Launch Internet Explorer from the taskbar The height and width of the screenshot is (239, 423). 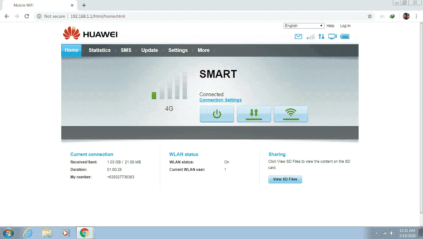click(28, 233)
